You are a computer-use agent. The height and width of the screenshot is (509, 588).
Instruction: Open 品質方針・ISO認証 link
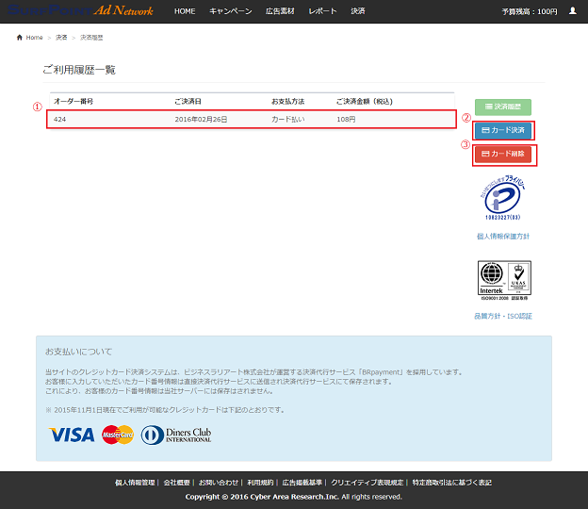(503, 316)
